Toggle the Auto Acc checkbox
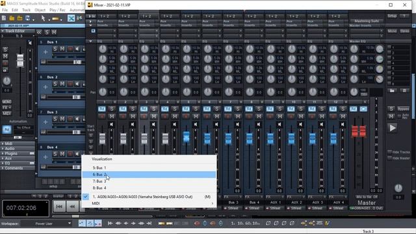Image resolution: width=416 pixels, height=234 pixels. tap(399, 116)
